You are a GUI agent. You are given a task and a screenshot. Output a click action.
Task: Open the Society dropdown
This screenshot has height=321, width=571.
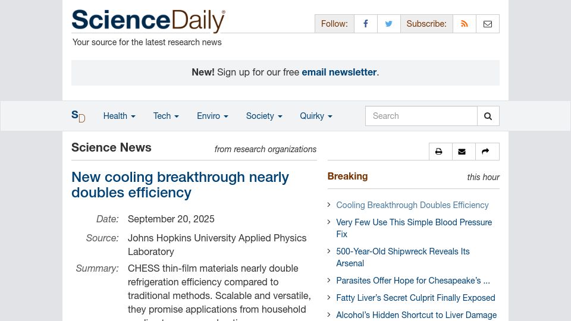click(x=264, y=116)
